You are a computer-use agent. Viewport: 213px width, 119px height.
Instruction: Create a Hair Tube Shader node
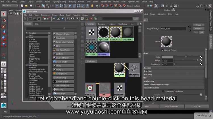coord(63,50)
